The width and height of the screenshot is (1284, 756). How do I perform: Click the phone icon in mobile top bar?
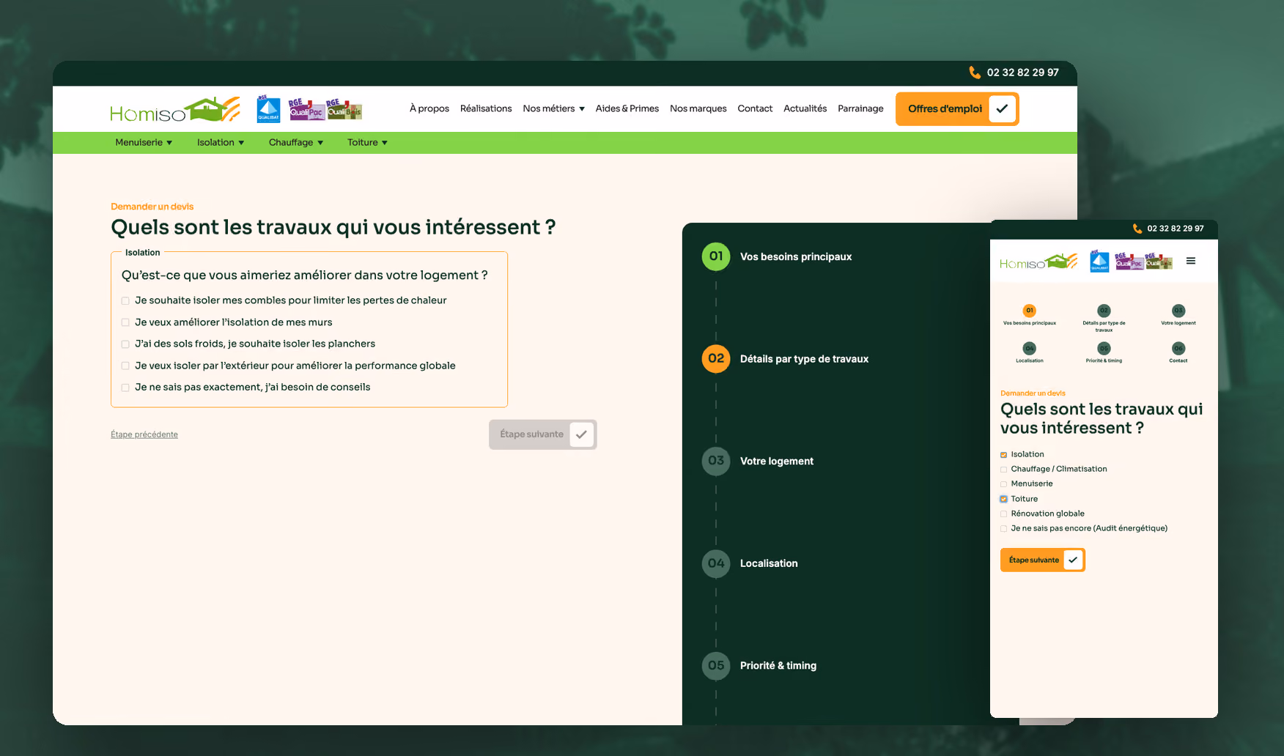point(1137,229)
